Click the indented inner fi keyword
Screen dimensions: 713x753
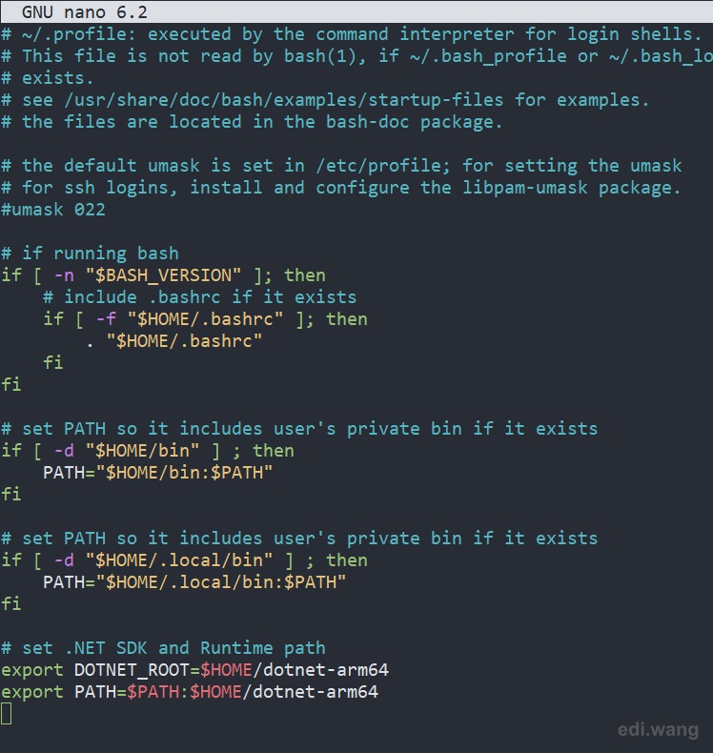[x=53, y=362]
